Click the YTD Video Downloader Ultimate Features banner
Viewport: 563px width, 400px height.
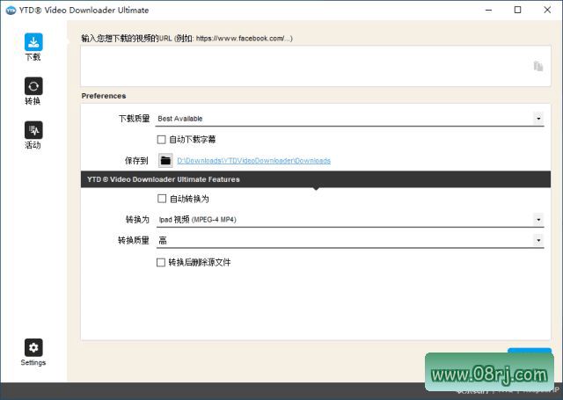315,179
